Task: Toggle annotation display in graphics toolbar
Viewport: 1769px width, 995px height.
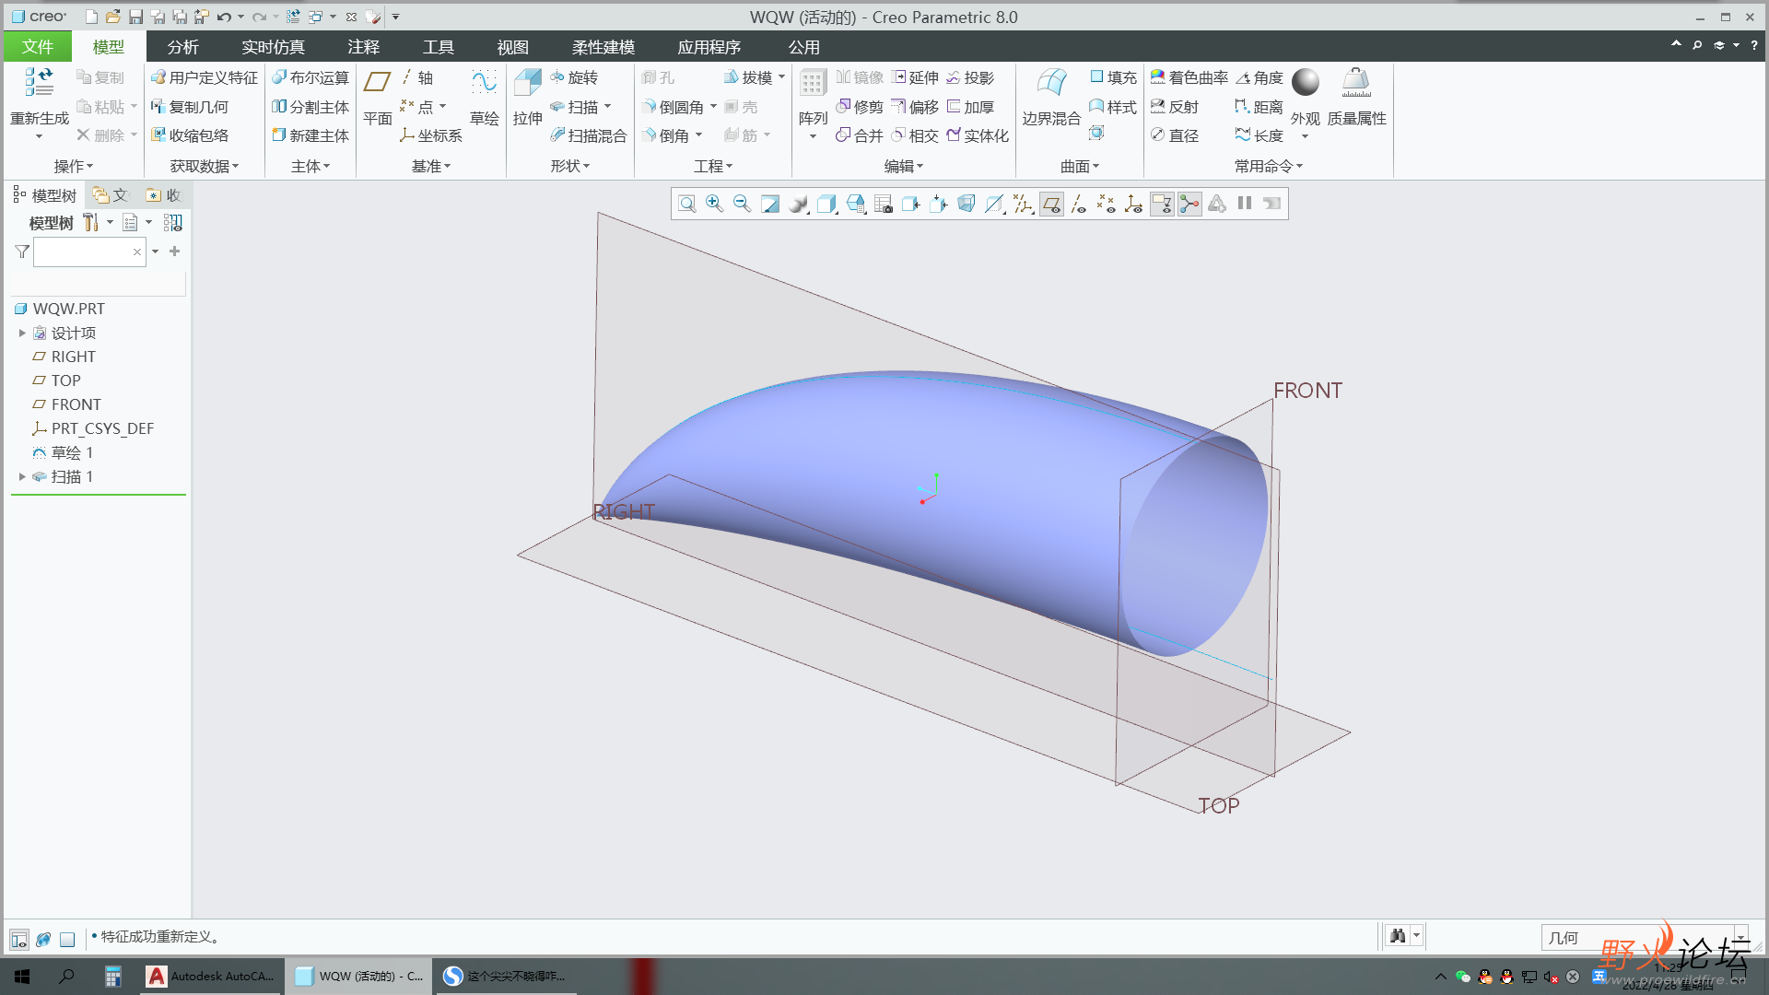Action: (x=1162, y=204)
